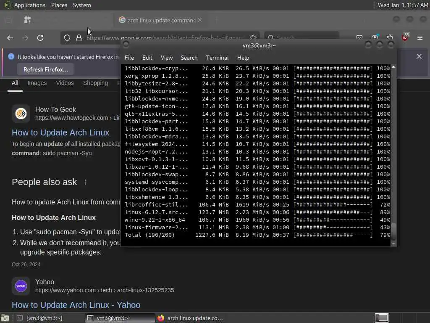Click the linux-firmware download line
This screenshot has width=430, height=323.
pyautogui.click(x=257, y=228)
